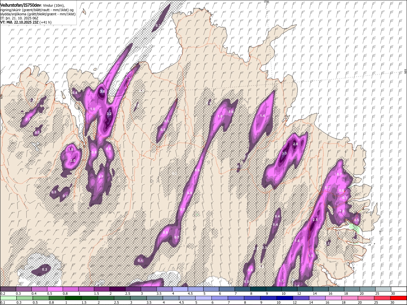
Task: Click the '0.2' label of the snow legend
Action: pos(3,293)
